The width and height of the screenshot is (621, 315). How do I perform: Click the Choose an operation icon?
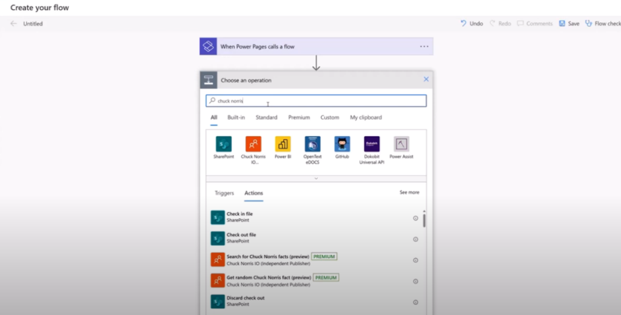coord(209,80)
